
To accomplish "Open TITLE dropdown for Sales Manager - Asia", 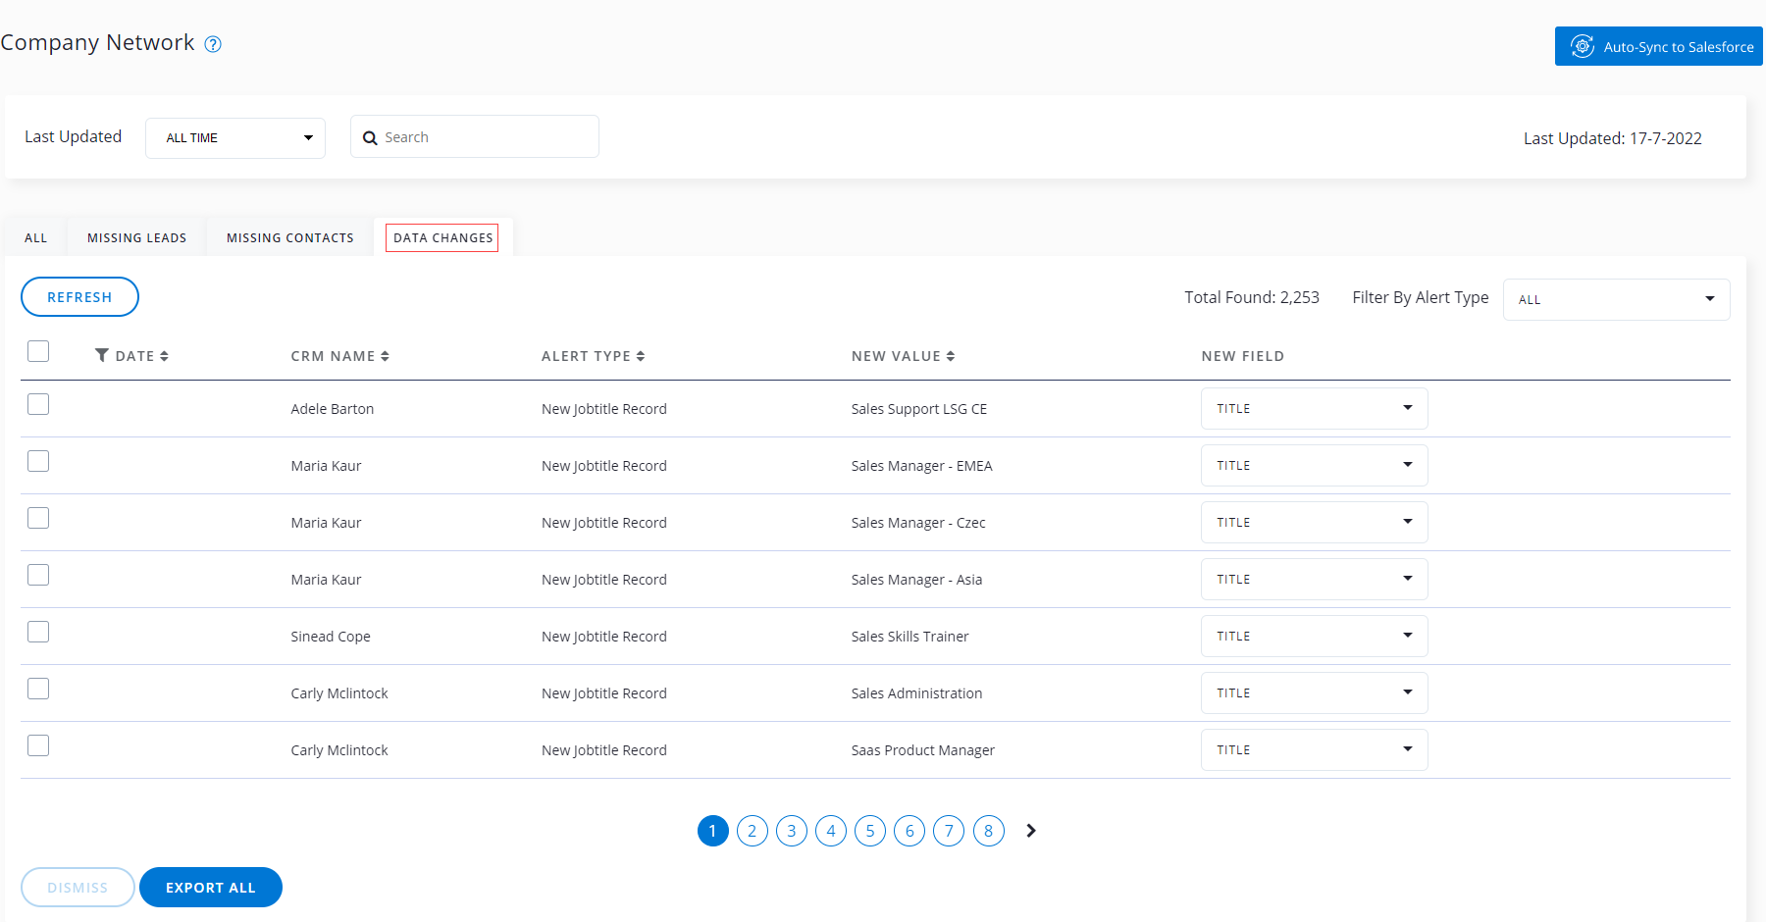I will [x=1314, y=579].
